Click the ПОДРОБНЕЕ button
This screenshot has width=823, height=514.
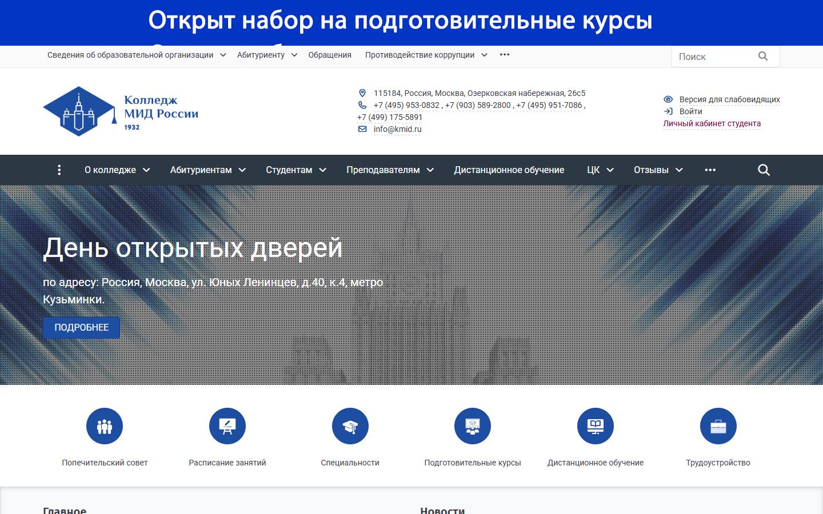point(82,327)
